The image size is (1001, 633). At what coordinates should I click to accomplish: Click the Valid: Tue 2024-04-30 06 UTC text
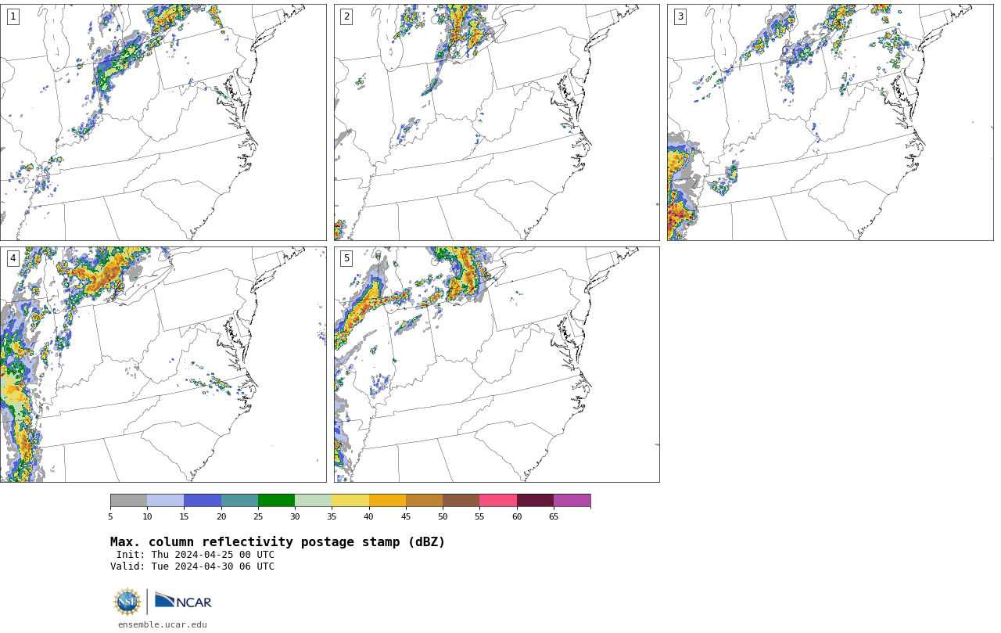click(192, 566)
